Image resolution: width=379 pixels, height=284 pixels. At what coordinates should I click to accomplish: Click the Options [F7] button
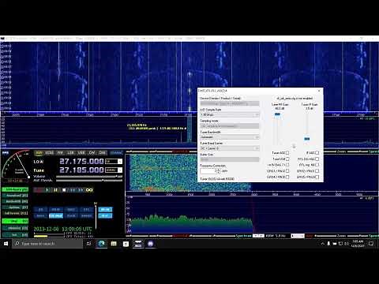15,207
